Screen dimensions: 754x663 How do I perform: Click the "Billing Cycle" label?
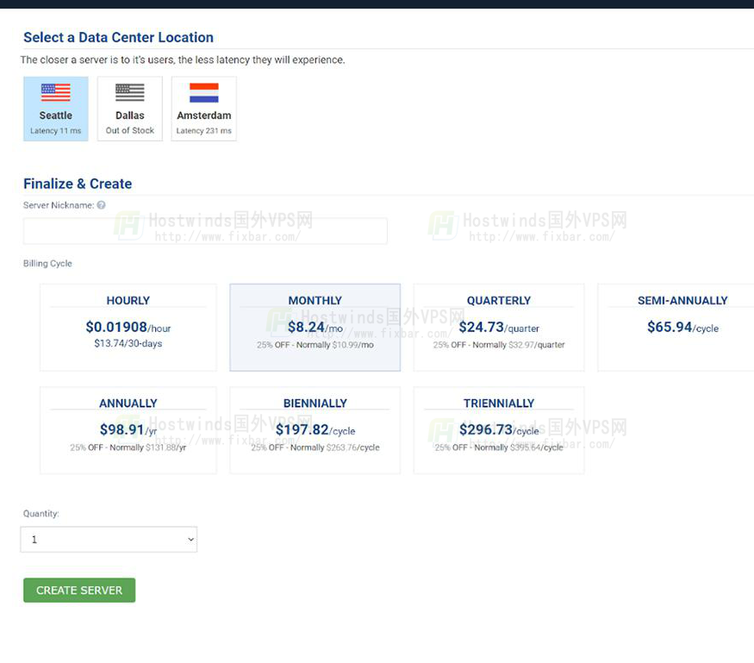[x=47, y=264]
